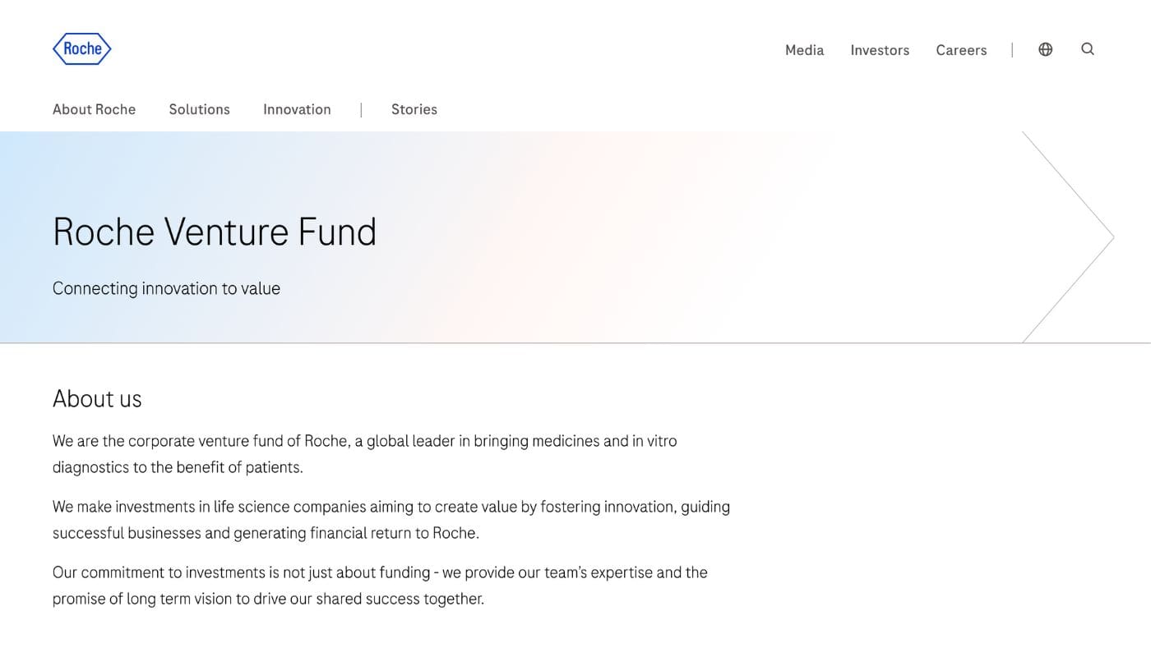Visit the Careers link
The image size is (1151, 657).
coord(961,50)
